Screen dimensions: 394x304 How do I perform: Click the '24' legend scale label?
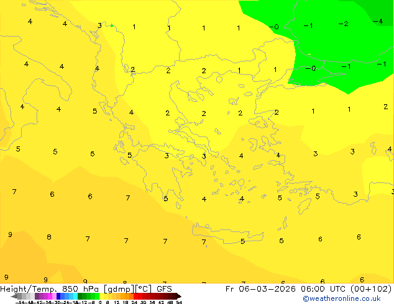(134, 303)
